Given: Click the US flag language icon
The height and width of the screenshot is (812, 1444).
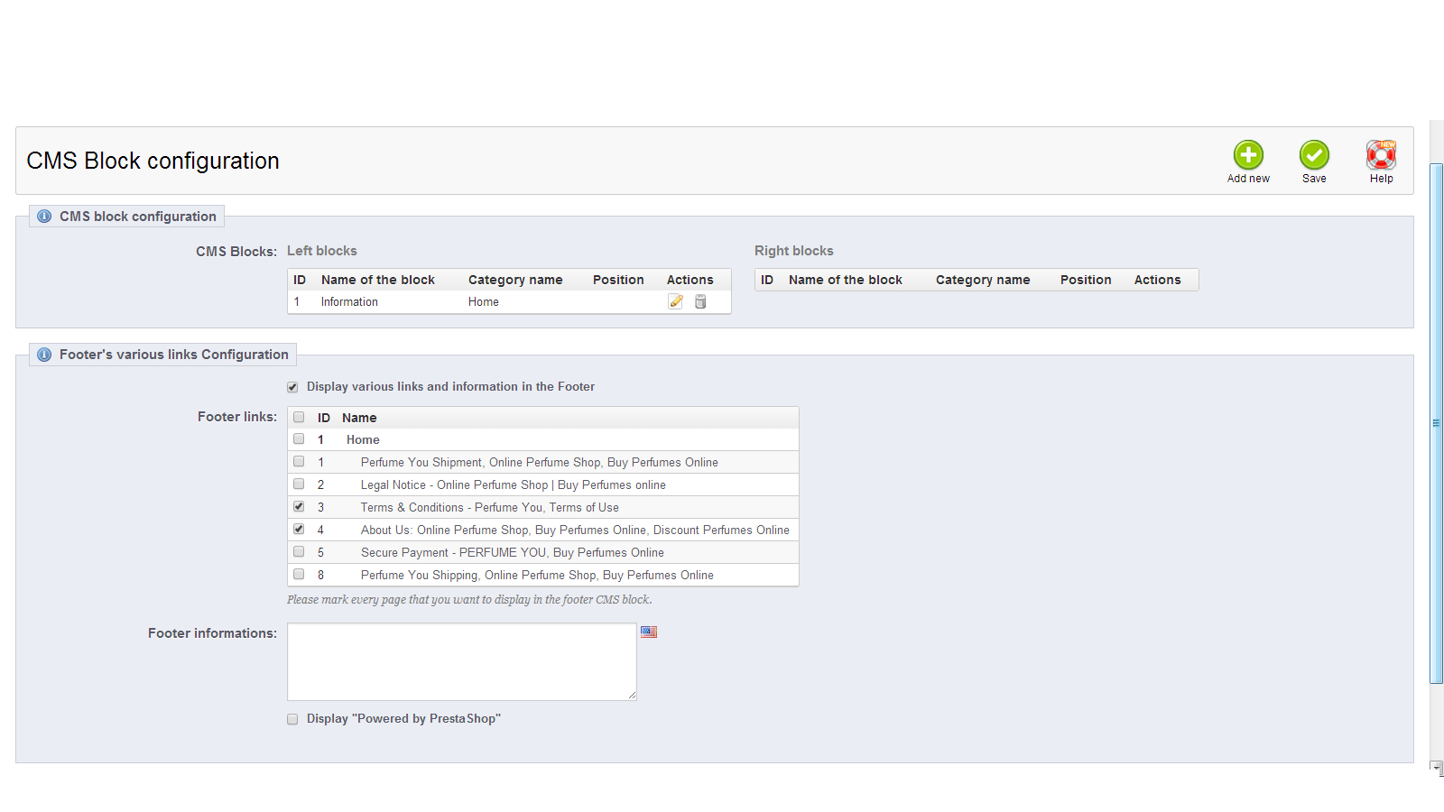Looking at the screenshot, I should pyautogui.click(x=649, y=632).
